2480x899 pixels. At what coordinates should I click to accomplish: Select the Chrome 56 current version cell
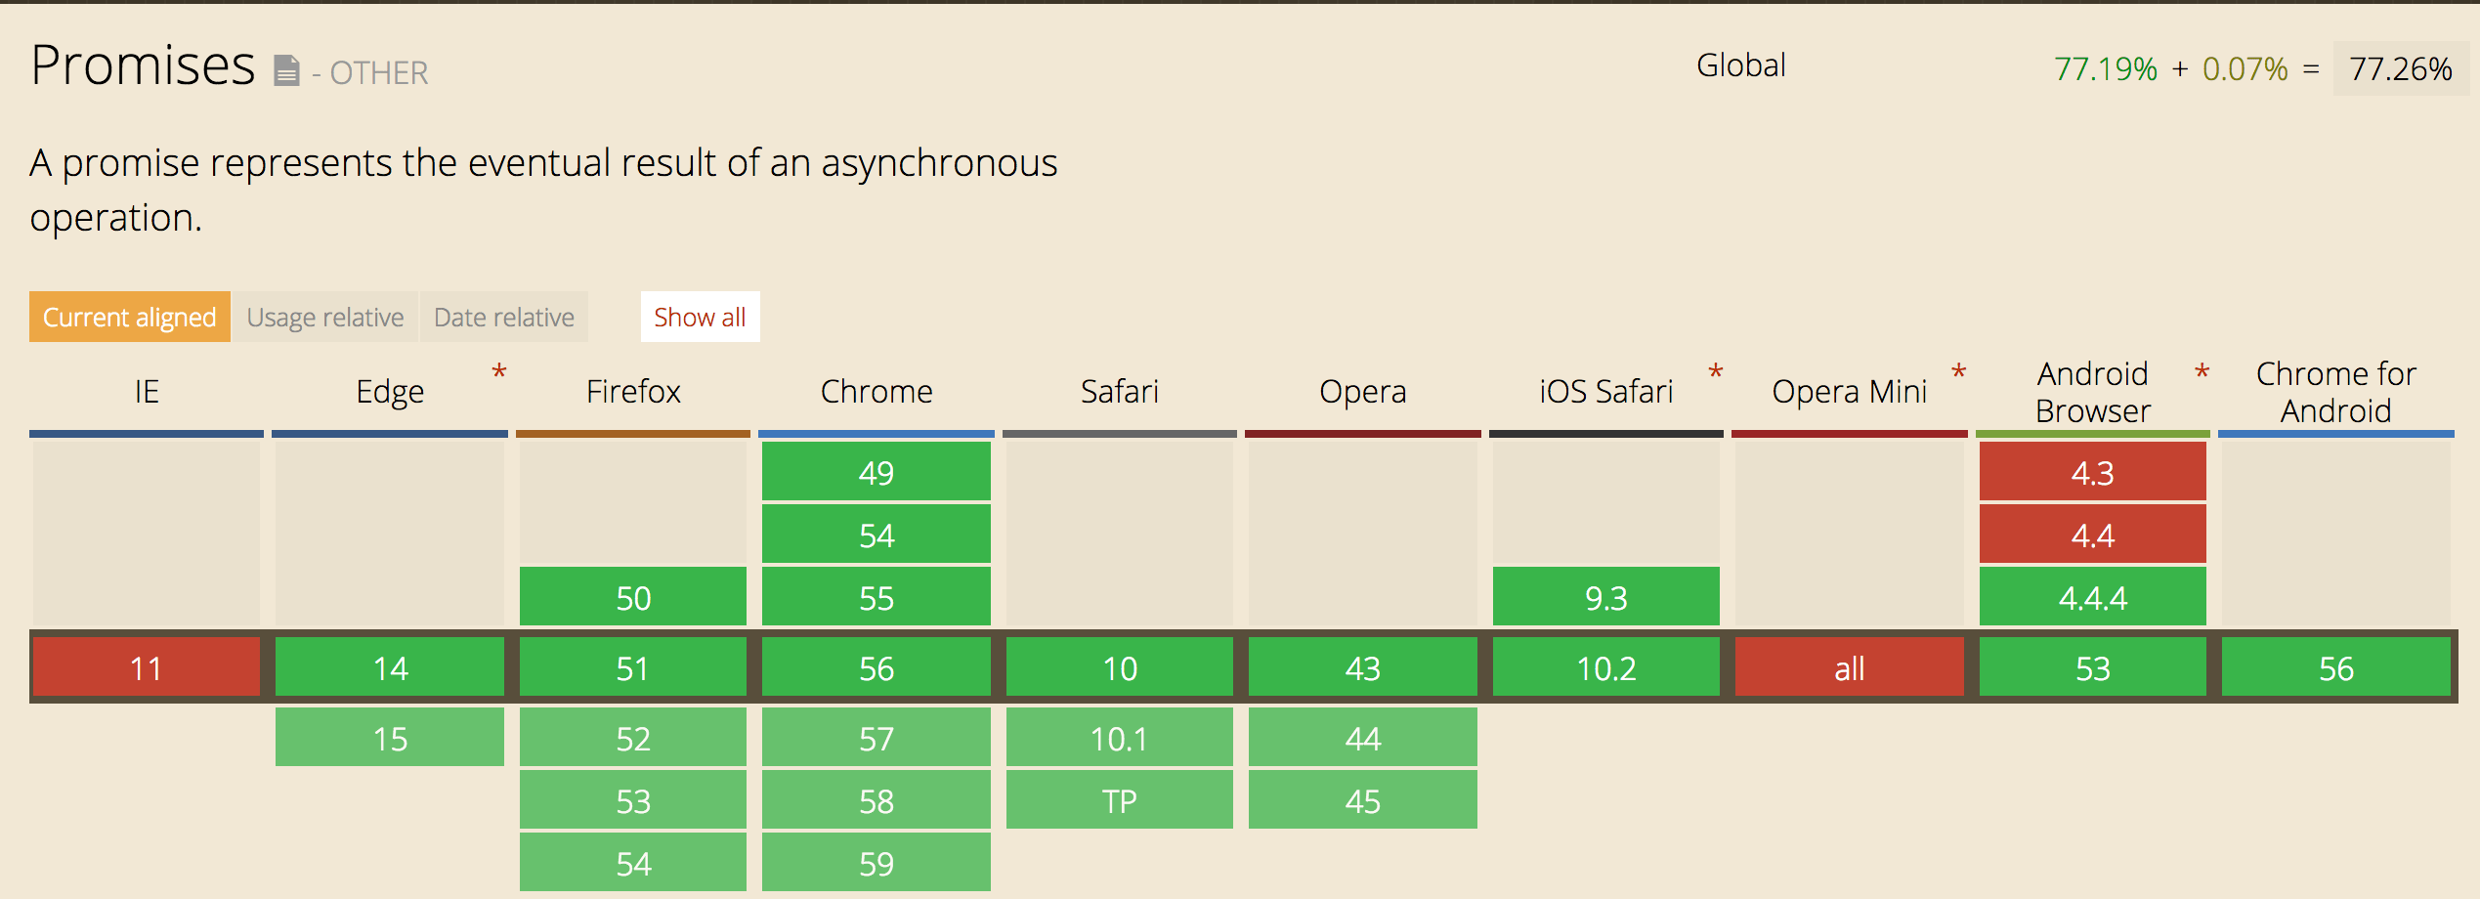pyautogui.click(x=877, y=667)
